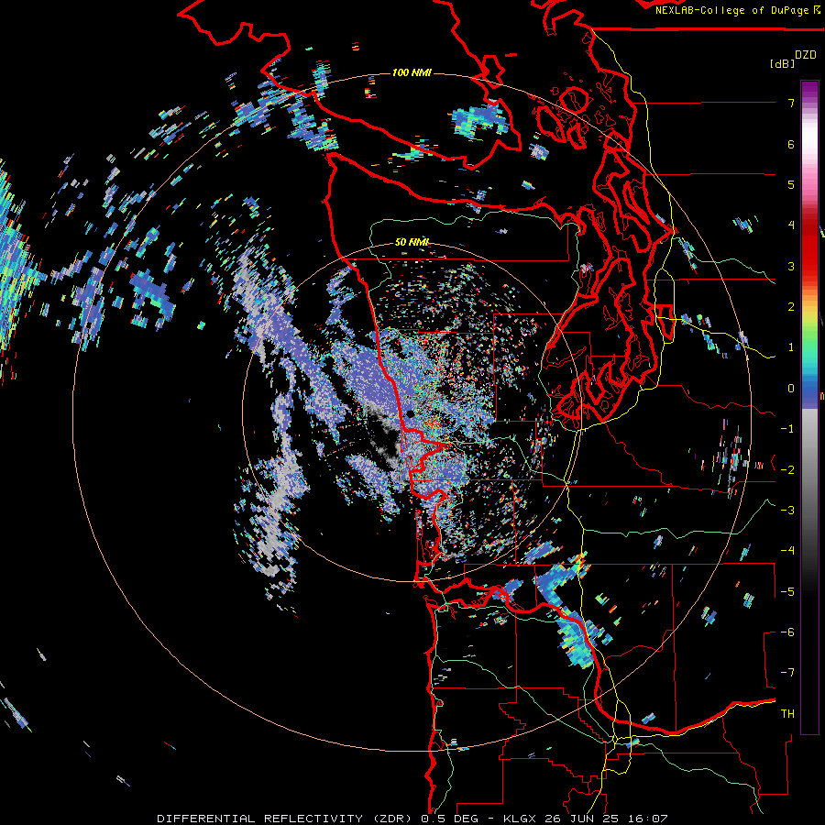Click the scale value 1
The height and width of the screenshot is (825, 825).
(791, 347)
